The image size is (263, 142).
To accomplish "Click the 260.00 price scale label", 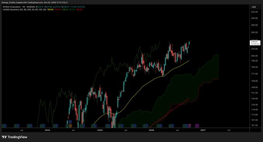I will (254, 32).
